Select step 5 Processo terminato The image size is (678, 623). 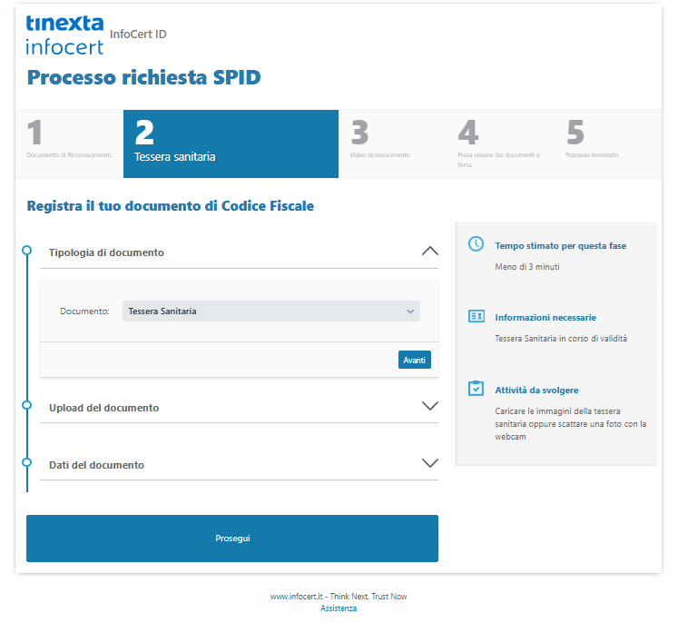point(606,143)
